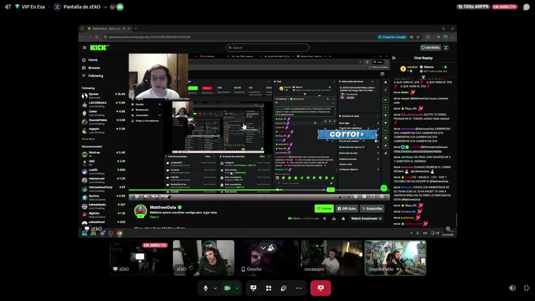
Task: Open the activities launcher icon
Action: point(269,288)
